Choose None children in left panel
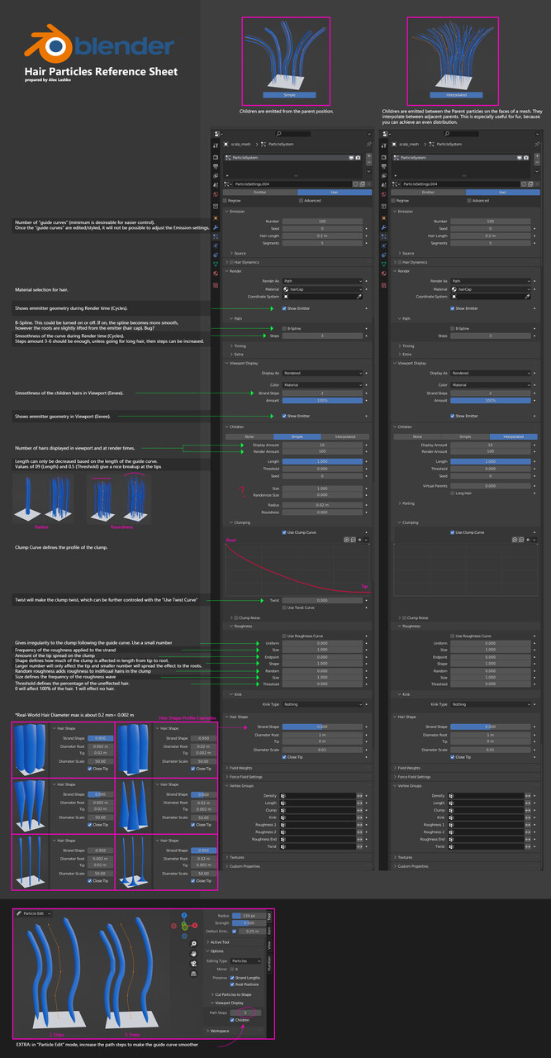 pos(248,436)
